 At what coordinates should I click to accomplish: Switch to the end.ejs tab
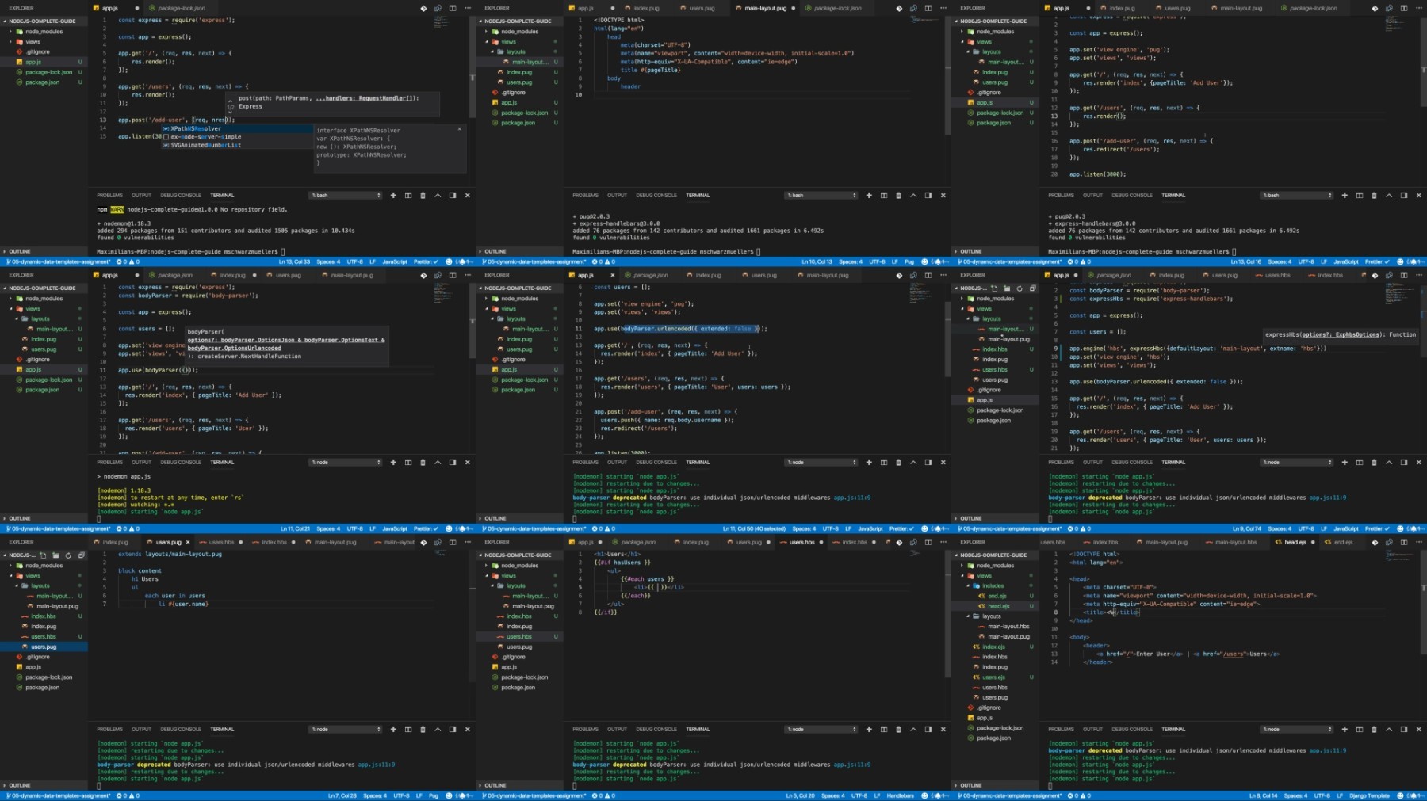[1342, 542]
